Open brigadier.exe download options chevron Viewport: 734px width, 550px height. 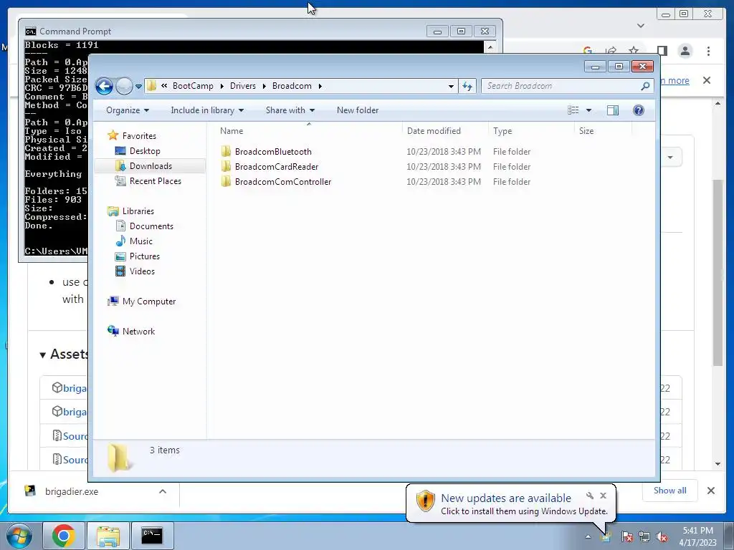pos(163,491)
